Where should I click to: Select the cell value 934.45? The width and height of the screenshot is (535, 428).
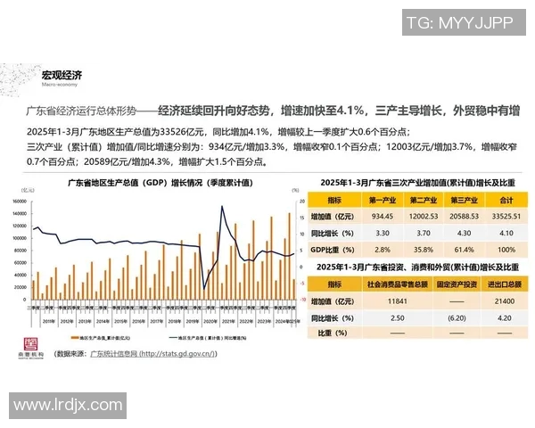383,217
